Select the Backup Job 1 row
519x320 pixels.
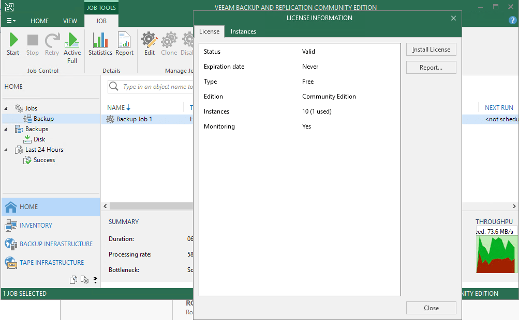[x=147, y=119]
